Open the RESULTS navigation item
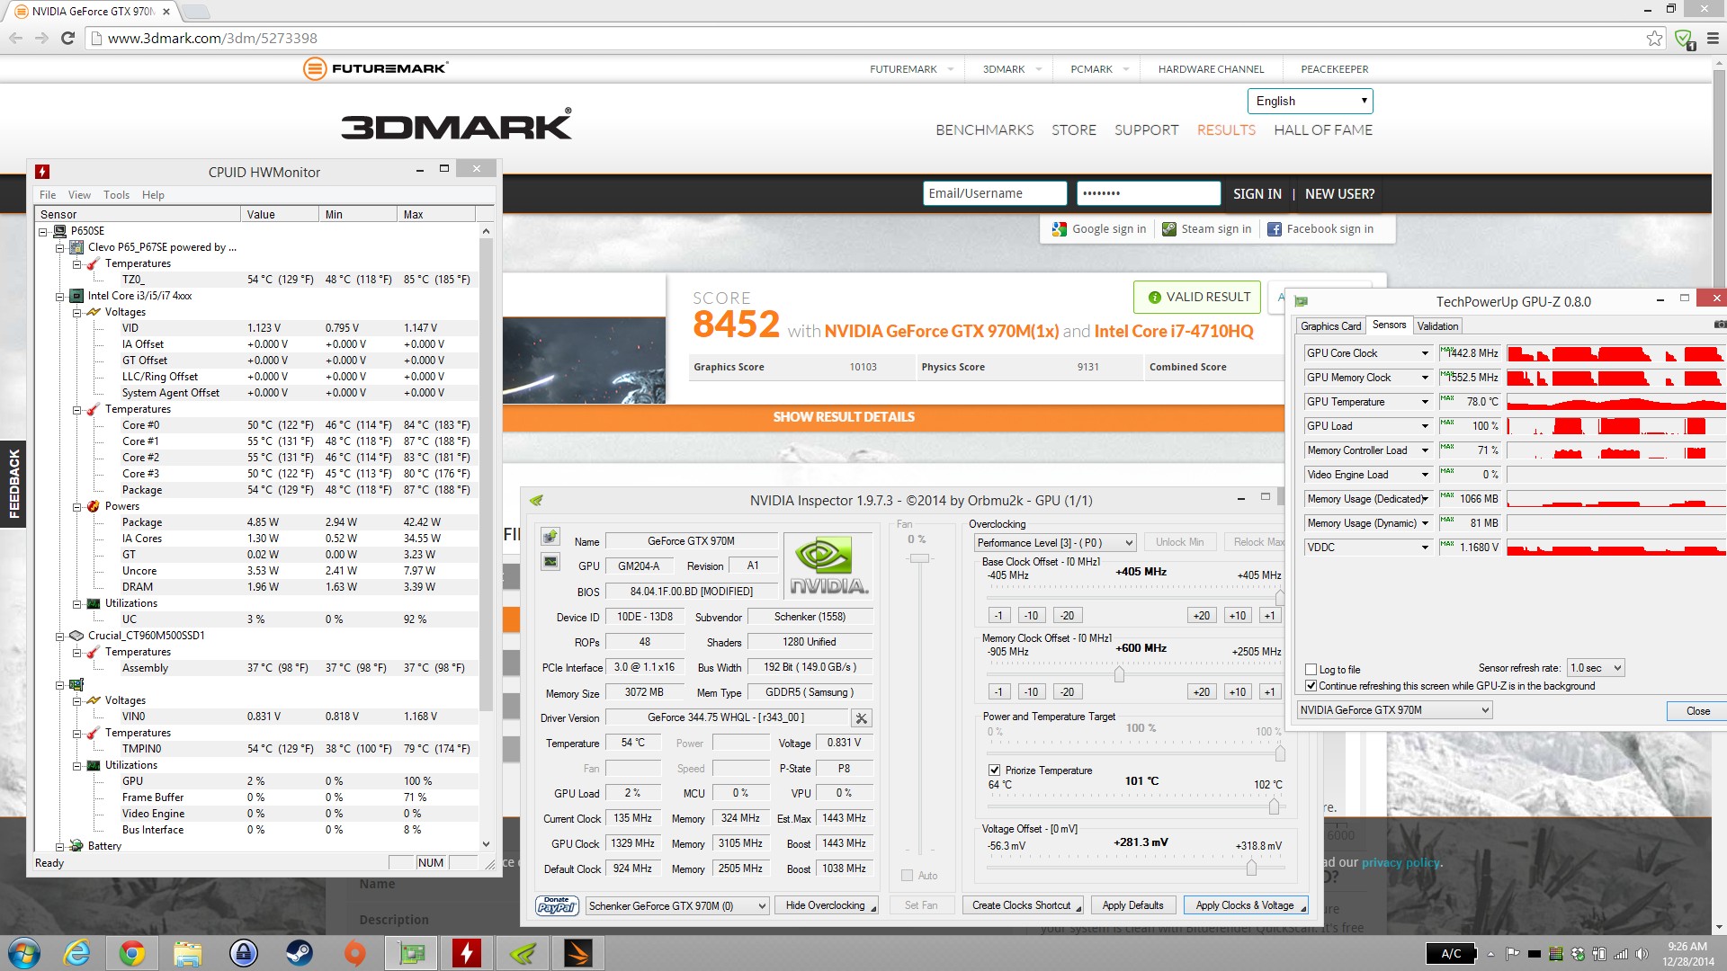 (1226, 129)
